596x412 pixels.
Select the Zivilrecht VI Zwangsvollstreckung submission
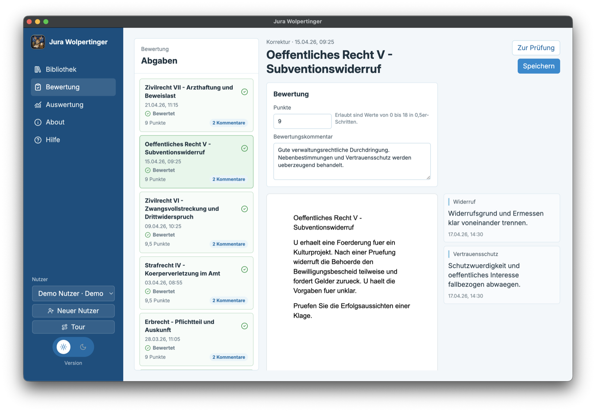tap(196, 222)
